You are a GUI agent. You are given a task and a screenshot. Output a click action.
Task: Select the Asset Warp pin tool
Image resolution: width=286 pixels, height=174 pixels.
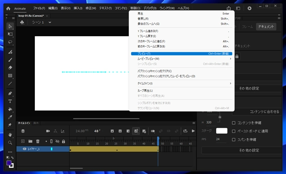click(x=10, y=125)
